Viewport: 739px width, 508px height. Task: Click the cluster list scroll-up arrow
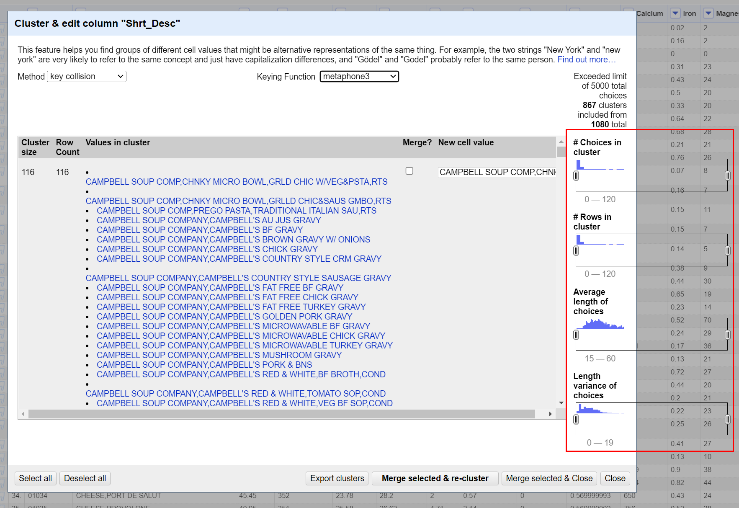561,141
